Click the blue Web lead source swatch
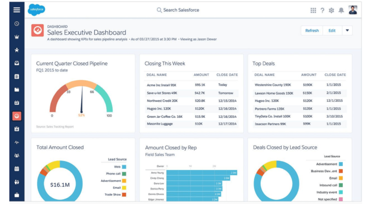The height and width of the screenshot is (204, 370). tap(124, 167)
